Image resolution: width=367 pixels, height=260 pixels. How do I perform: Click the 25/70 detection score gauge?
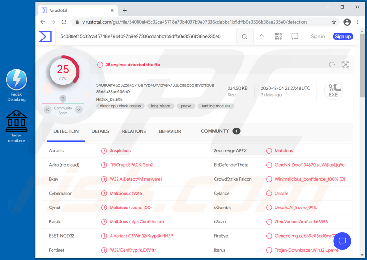63,72
